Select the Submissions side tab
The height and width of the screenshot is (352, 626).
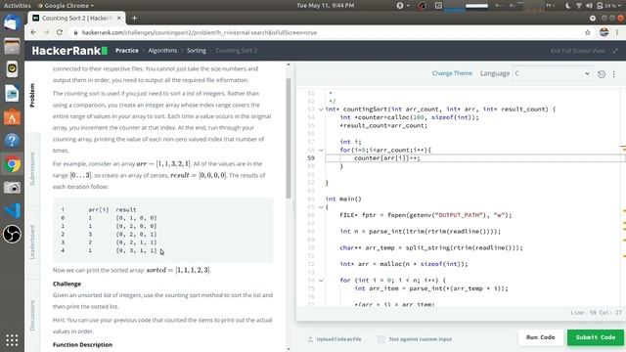tap(32, 169)
